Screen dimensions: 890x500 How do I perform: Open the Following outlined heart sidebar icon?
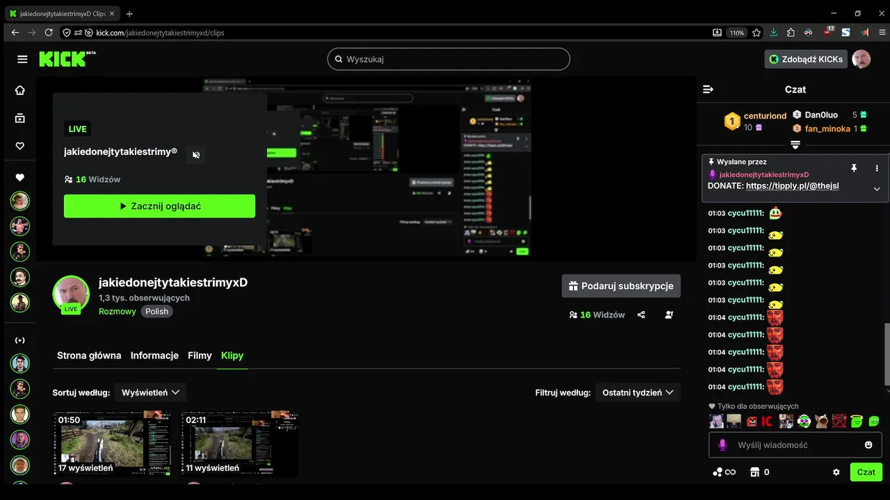pyautogui.click(x=19, y=146)
